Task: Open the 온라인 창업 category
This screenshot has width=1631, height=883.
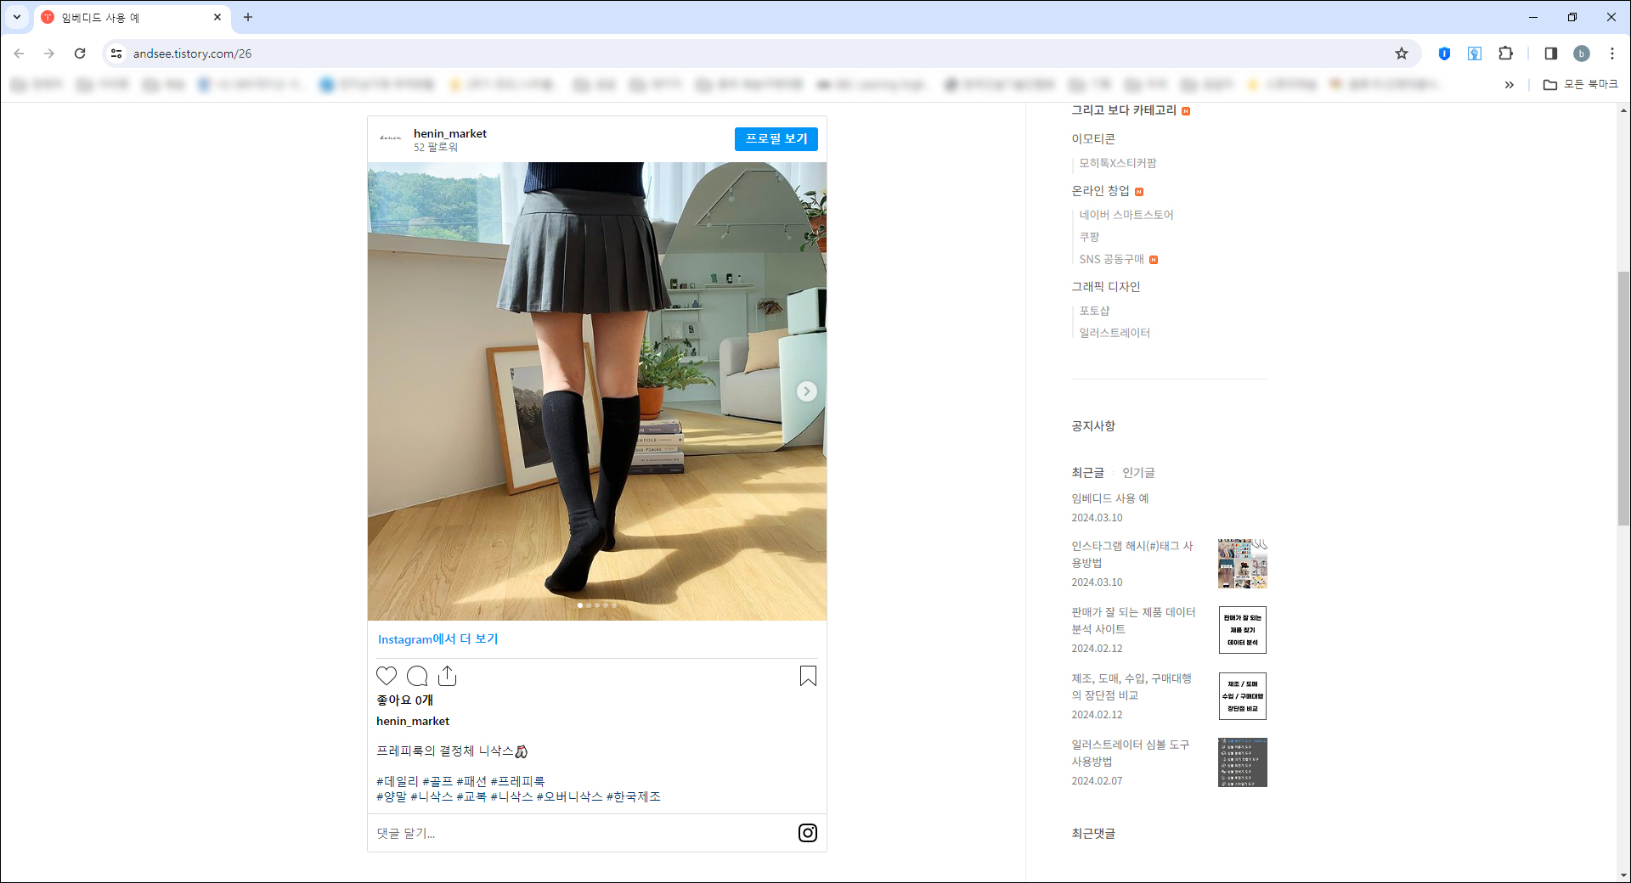Action: pos(1100,191)
